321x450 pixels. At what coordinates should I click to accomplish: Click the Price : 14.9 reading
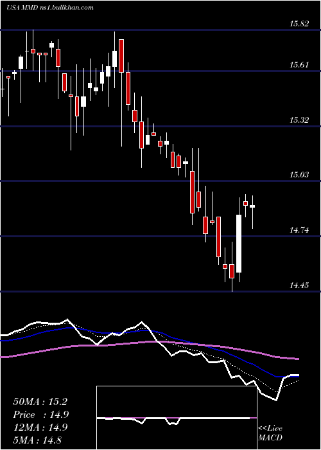40,415
